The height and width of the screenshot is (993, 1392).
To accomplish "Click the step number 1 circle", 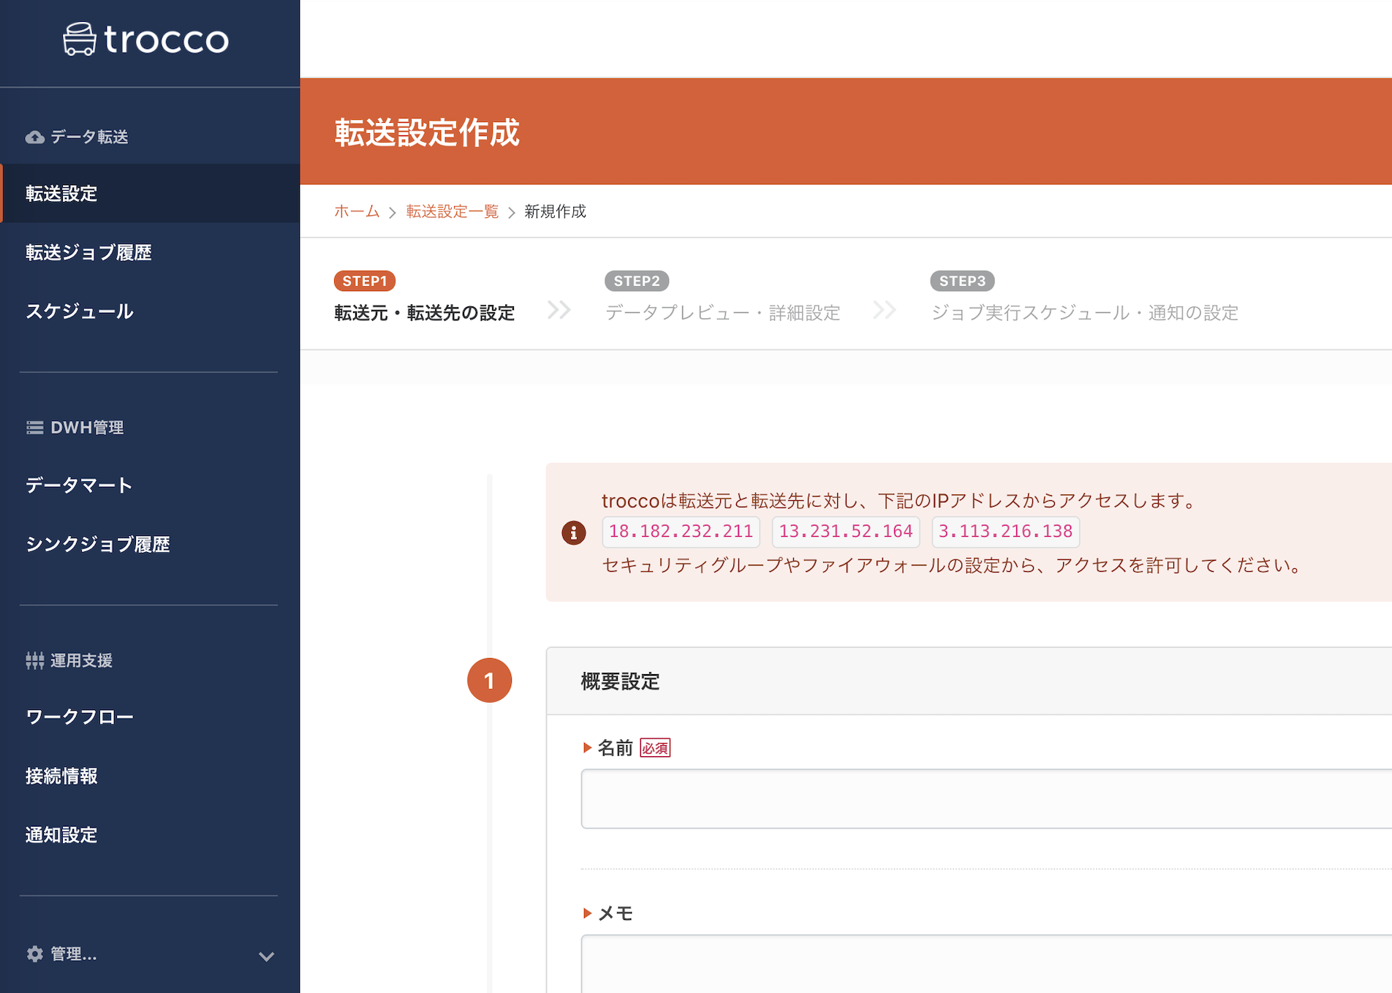I will click(489, 681).
